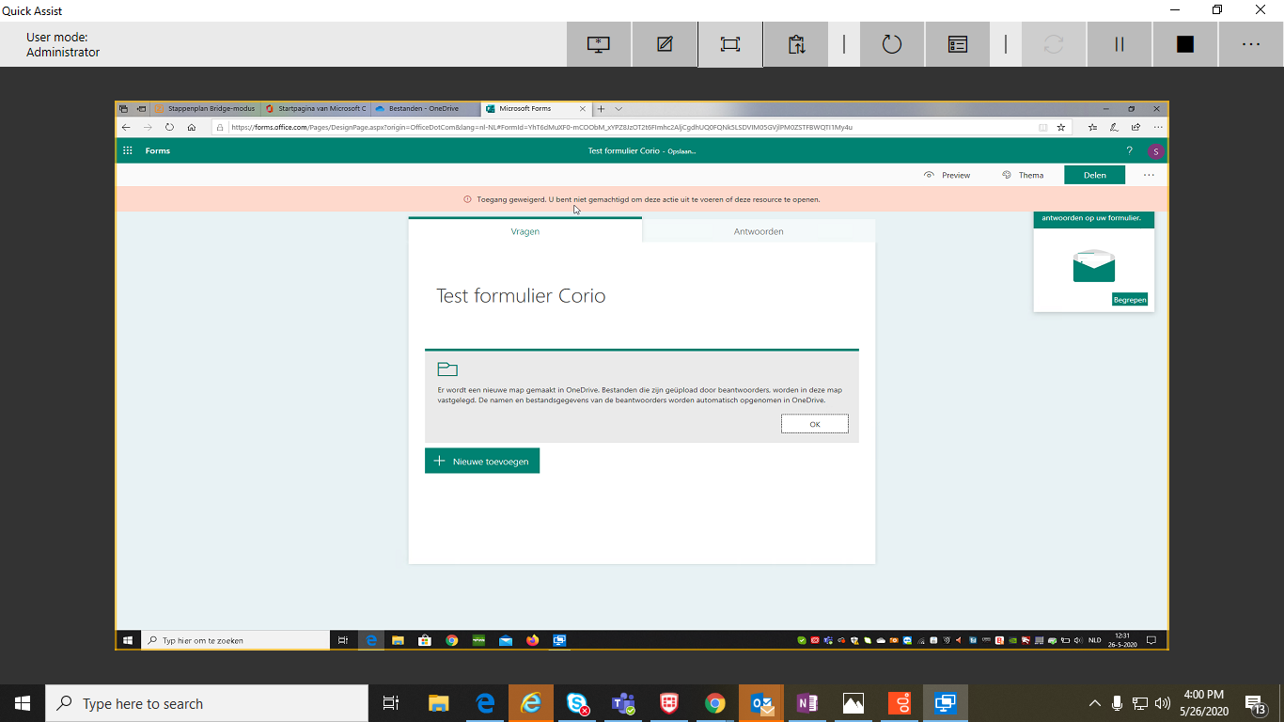Open the monitor selection icon
Screen dimensions: 1284x722
[599, 43]
